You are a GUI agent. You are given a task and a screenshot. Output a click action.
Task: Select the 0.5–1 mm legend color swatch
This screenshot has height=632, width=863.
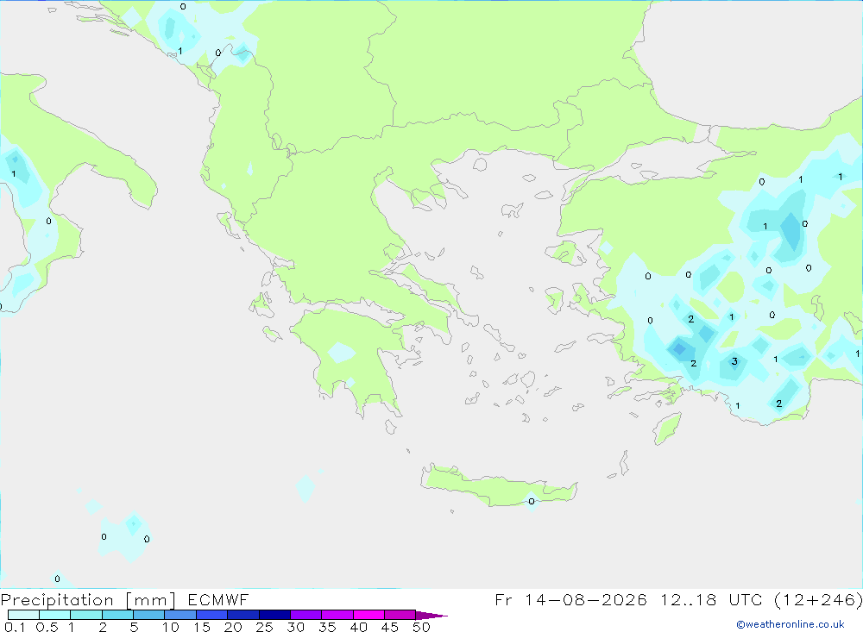(54, 615)
